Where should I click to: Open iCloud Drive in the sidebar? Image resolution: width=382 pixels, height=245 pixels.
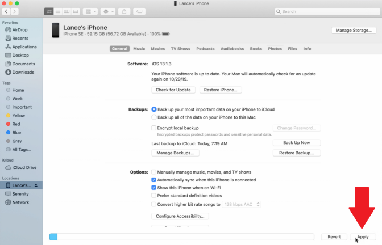[21, 168]
